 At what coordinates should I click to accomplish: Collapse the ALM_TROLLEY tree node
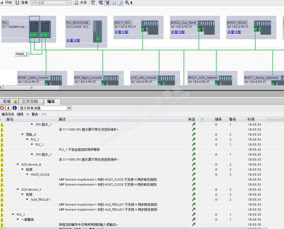tap(27, 199)
